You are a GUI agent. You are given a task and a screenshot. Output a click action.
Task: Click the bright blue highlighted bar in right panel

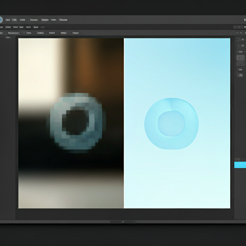pos(240,165)
